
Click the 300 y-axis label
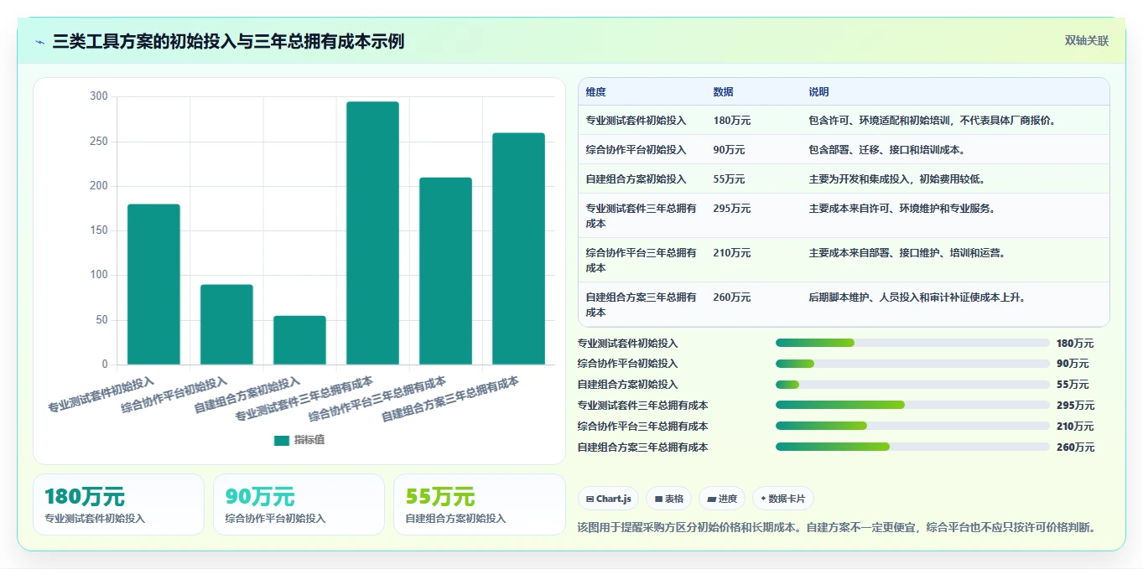[99, 96]
